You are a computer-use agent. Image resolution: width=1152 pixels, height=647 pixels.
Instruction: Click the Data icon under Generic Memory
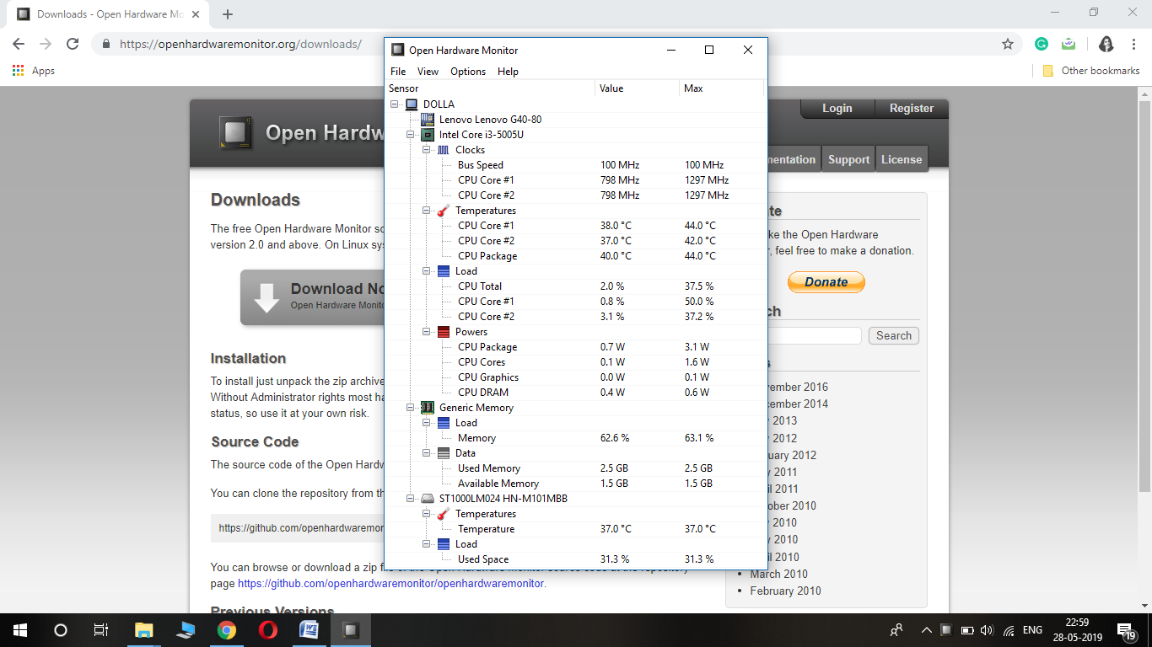coord(444,453)
